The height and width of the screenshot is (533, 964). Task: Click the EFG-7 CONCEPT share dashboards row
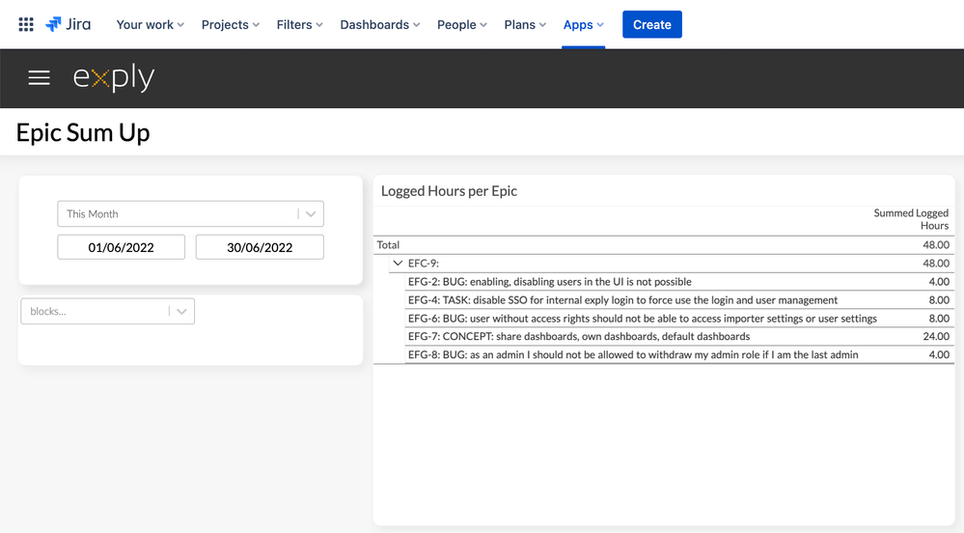[678, 337]
